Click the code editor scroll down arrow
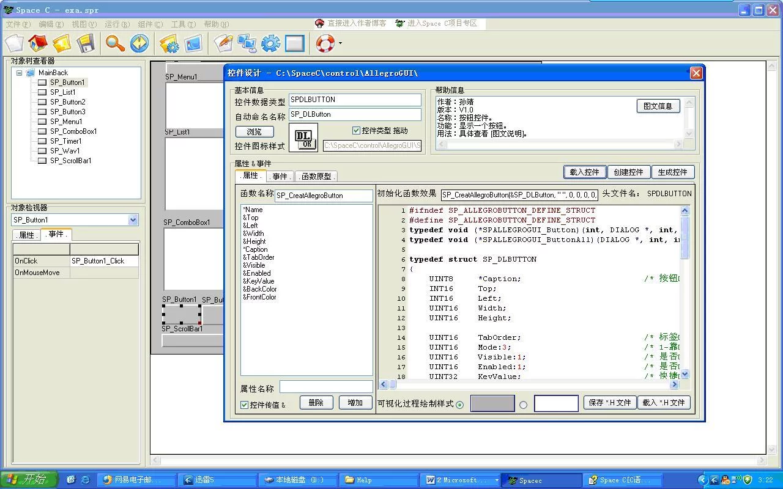This screenshot has height=489, width=783. click(685, 373)
